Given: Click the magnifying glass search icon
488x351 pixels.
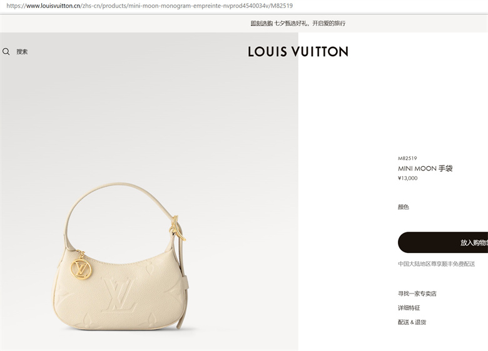Looking at the screenshot, I should coord(6,52).
